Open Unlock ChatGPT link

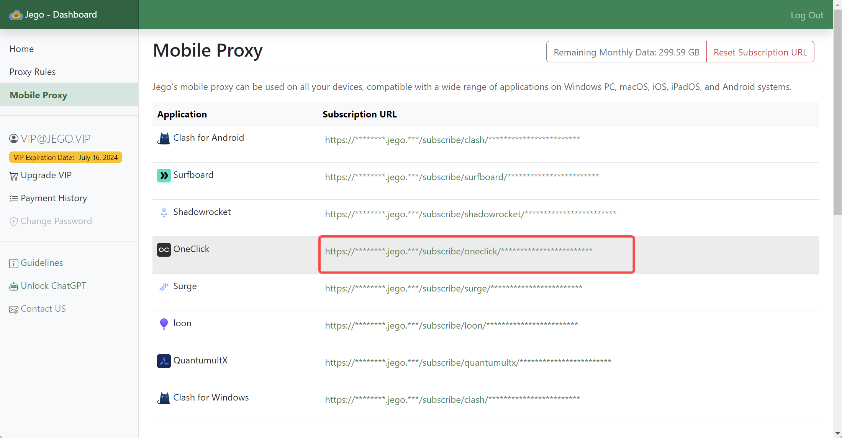point(53,286)
